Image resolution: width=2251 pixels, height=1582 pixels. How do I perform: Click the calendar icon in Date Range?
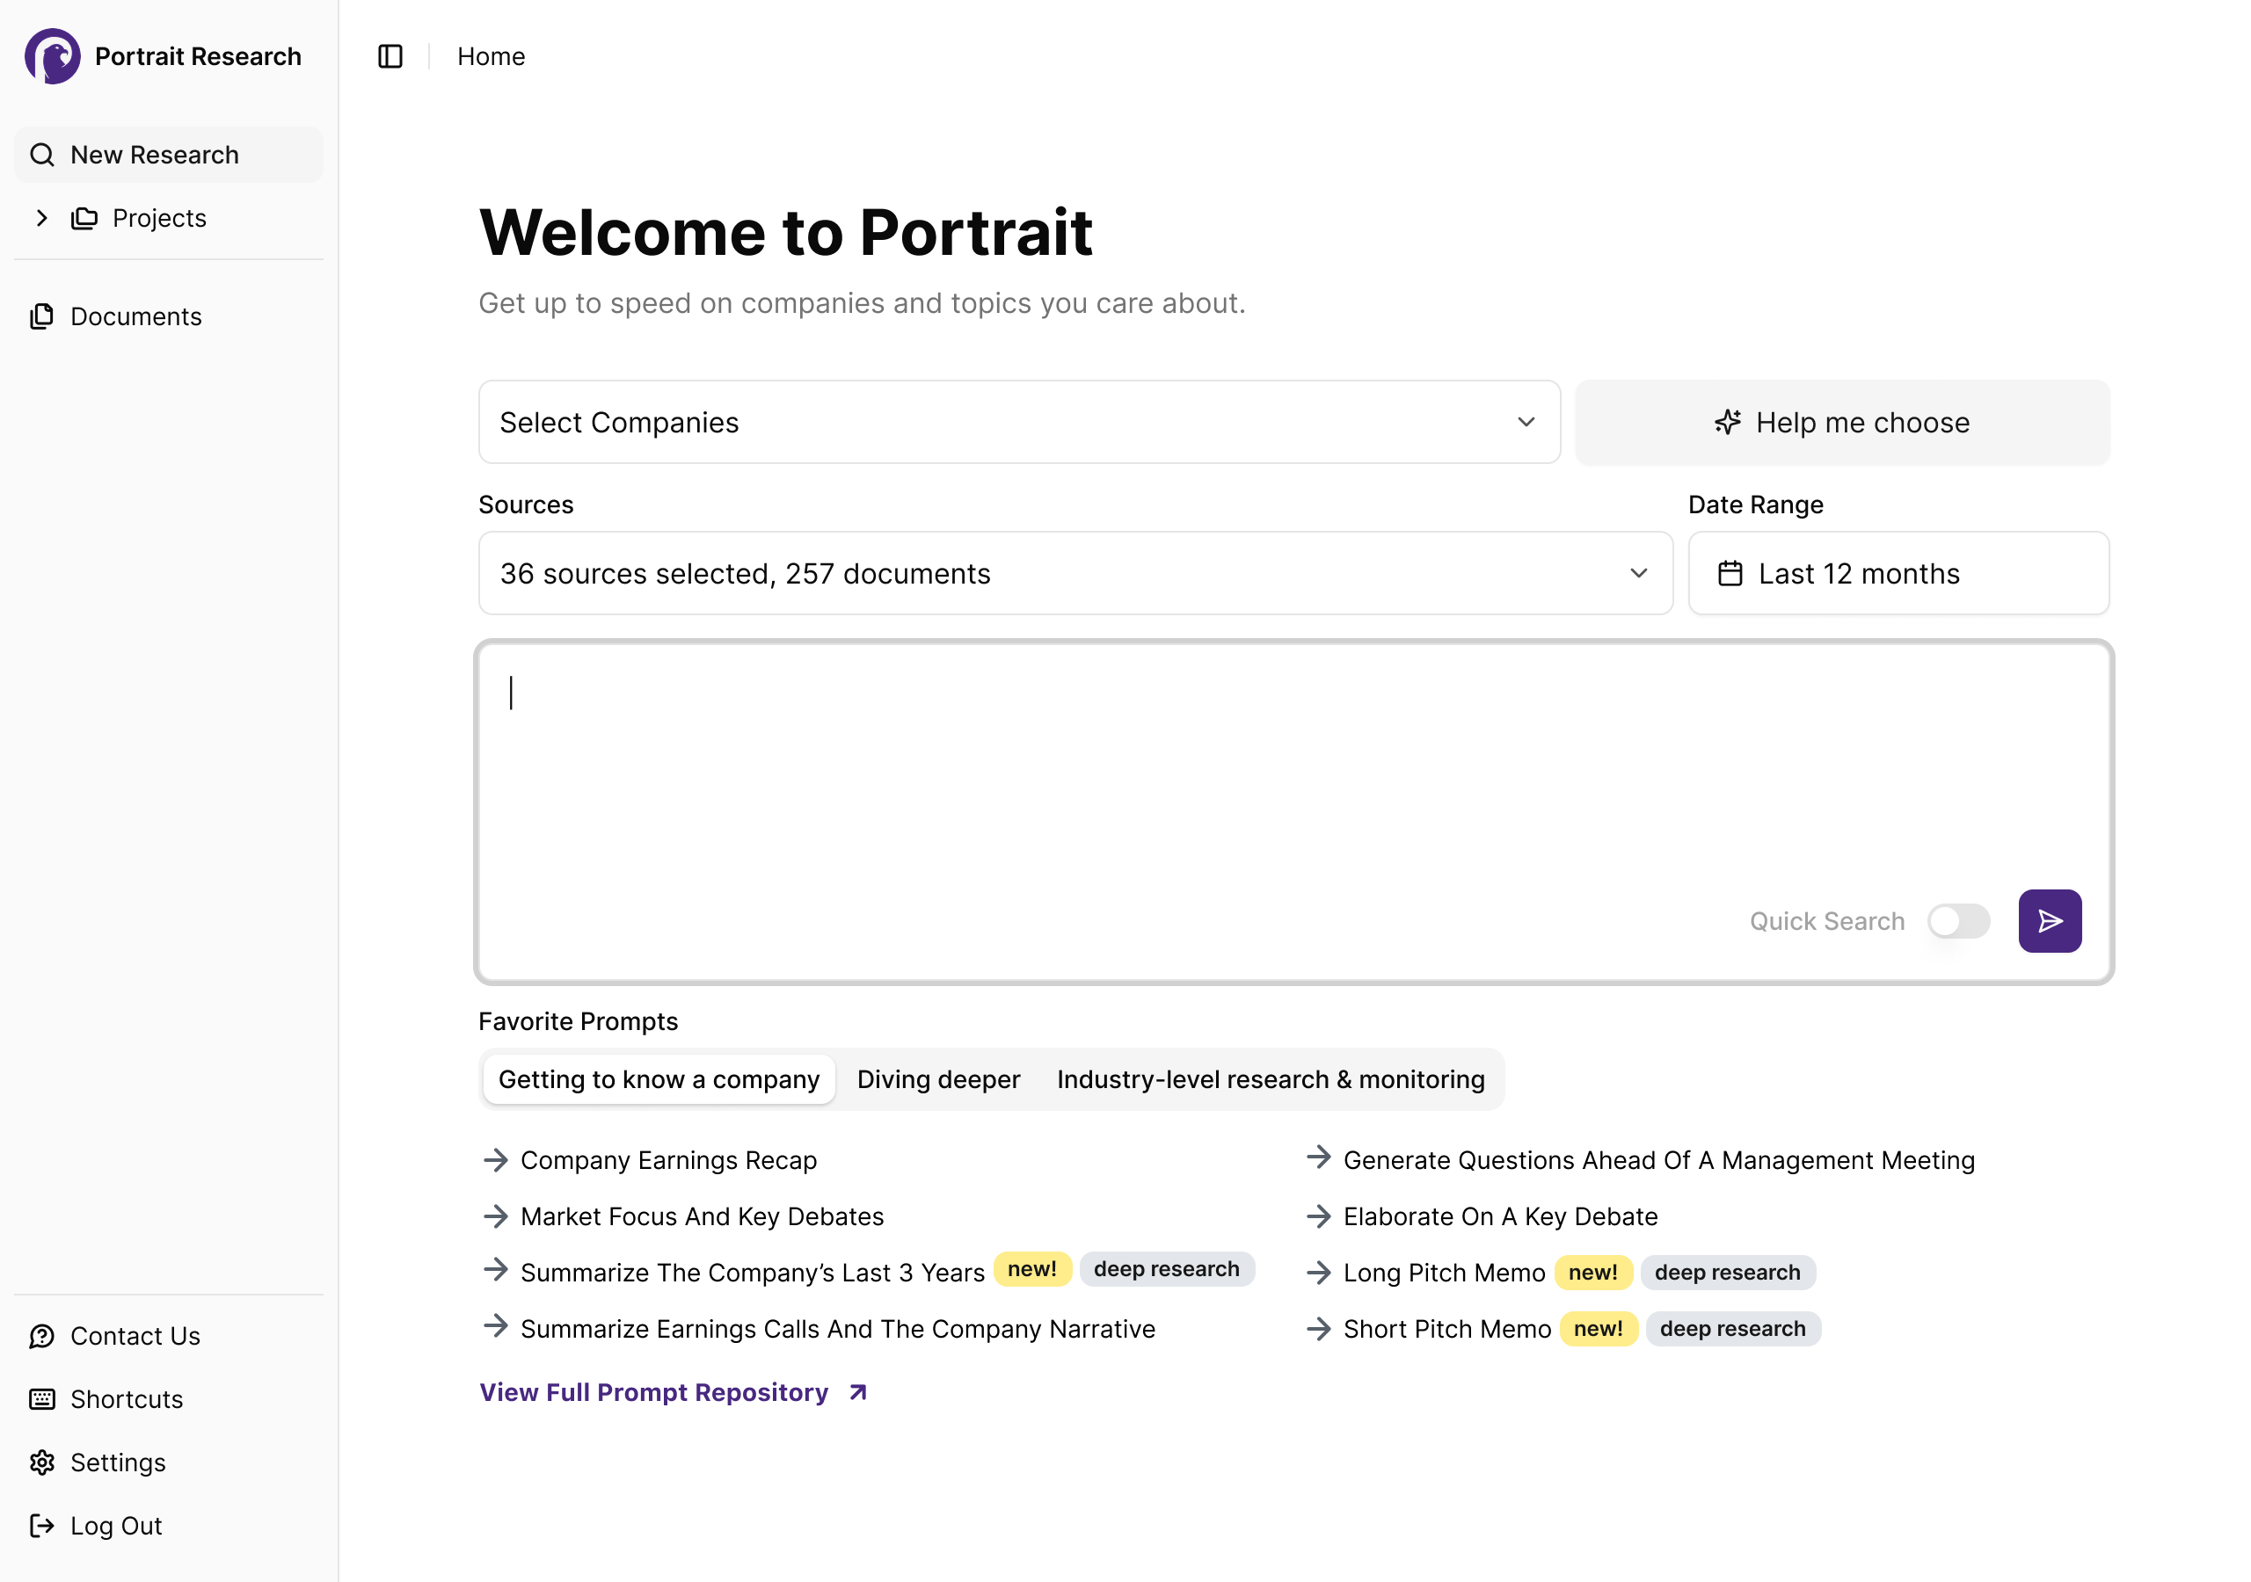pyautogui.click(x=1730, y=573)
